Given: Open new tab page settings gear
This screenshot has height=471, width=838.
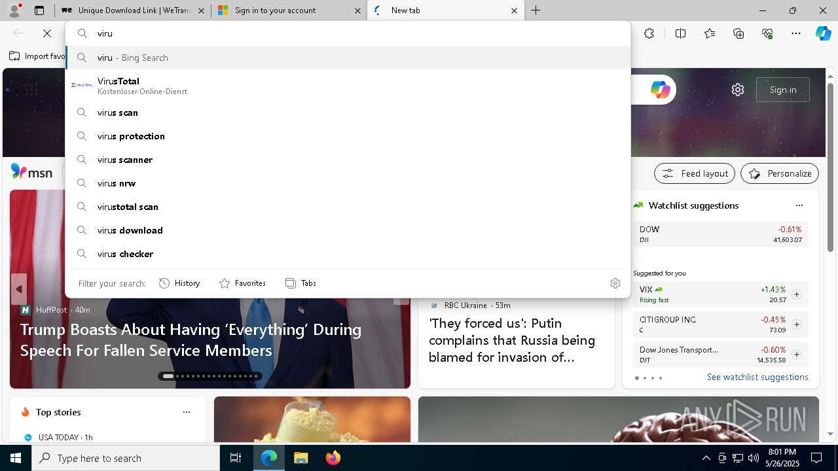Looking at the screenshot, I should [738, 90].
